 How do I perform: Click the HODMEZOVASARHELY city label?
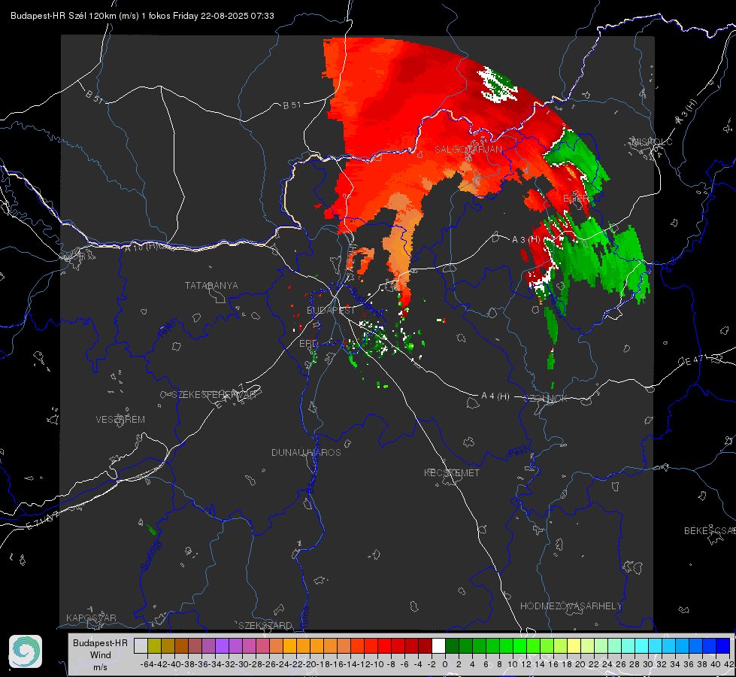[571, 606]
